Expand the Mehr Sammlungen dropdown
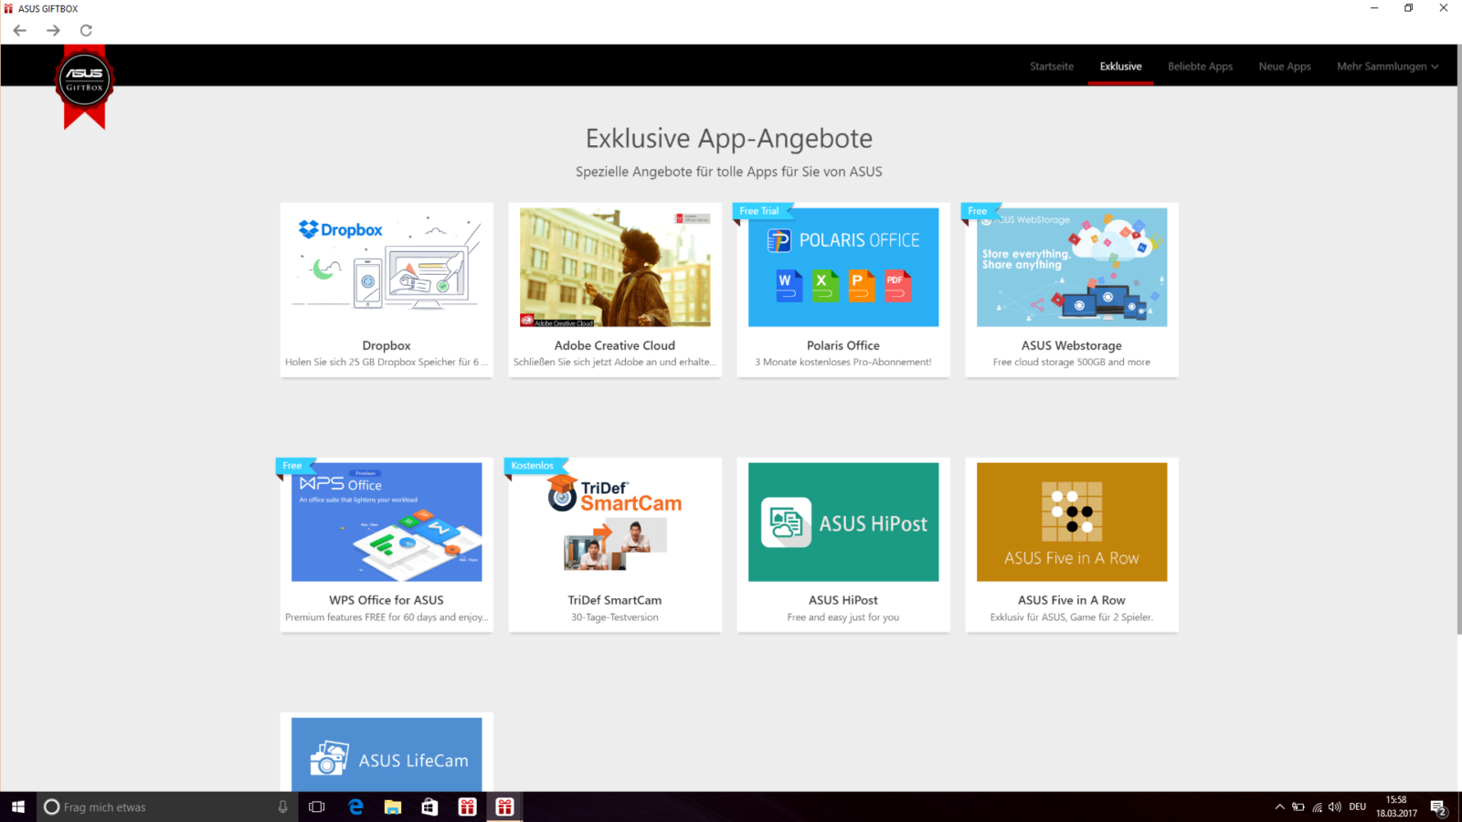1462x822 pixels. pos(1387,66)
